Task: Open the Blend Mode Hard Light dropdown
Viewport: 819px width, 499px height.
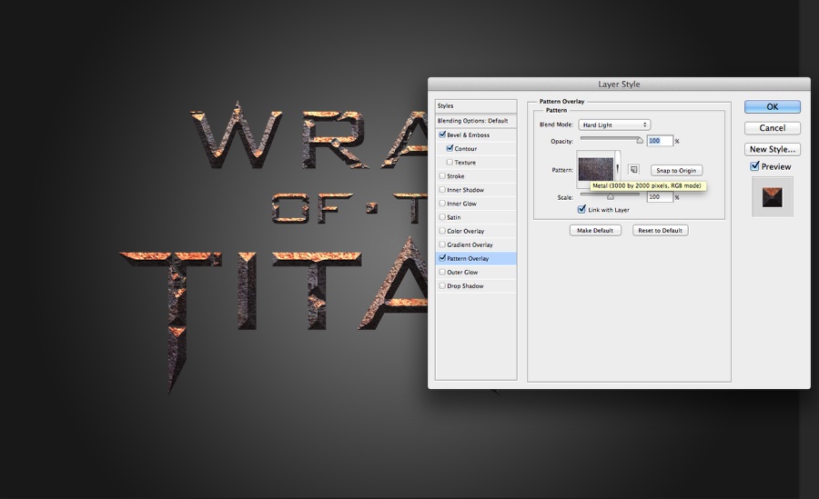Action: pyautogui.click(x=614, y=125)
